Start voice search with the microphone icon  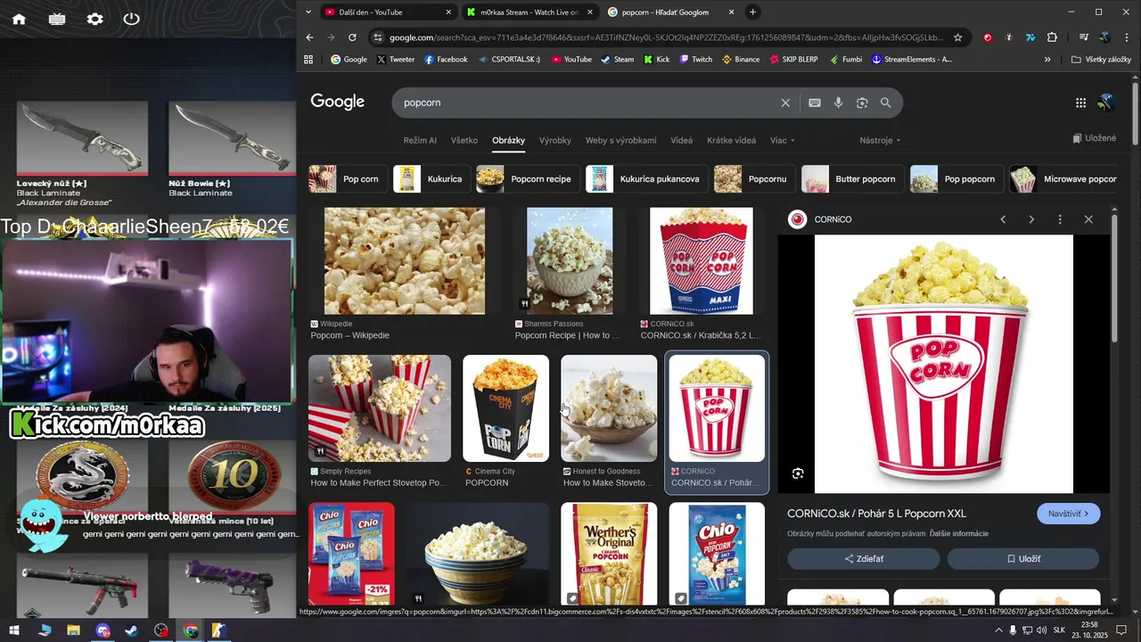[839, 103]
